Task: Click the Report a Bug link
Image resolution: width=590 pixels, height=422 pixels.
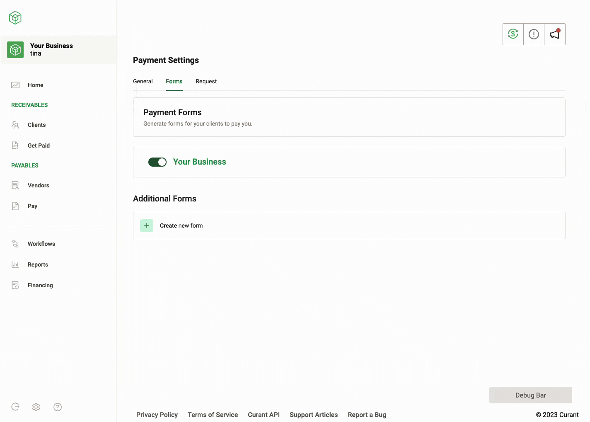Action: tap(367, 415)
